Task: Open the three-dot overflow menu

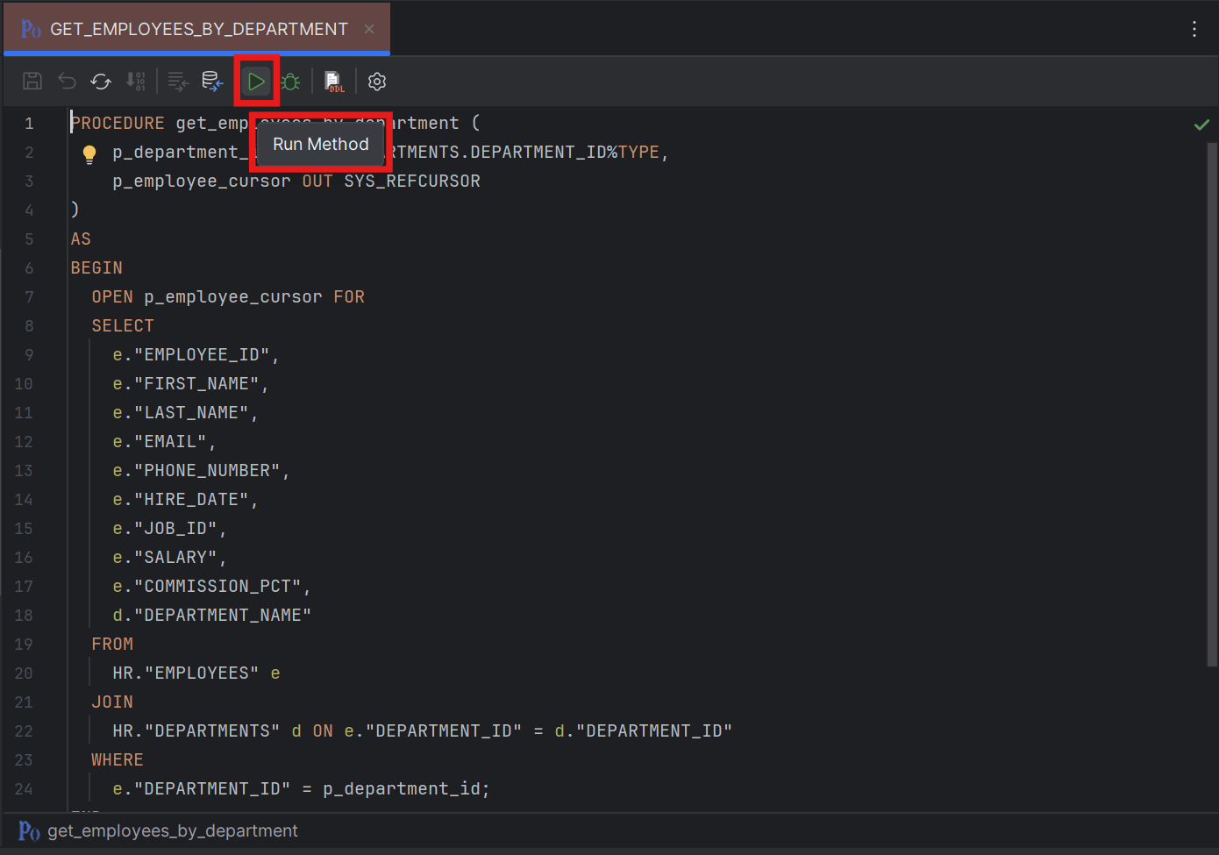Action: point(1194,28)
